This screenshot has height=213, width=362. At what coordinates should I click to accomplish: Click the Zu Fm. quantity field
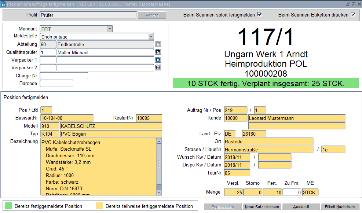pyautogui.click(x=292, y=192)
